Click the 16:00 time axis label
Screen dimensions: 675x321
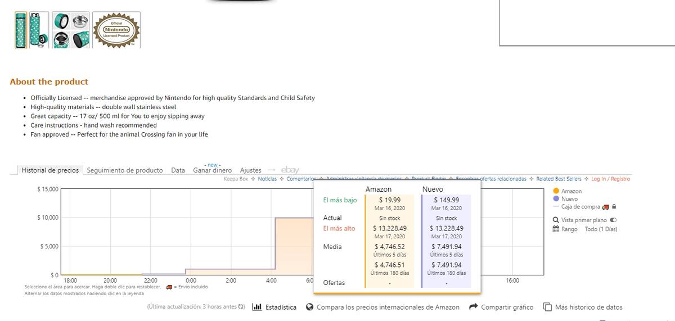click(x=512, y=281)
